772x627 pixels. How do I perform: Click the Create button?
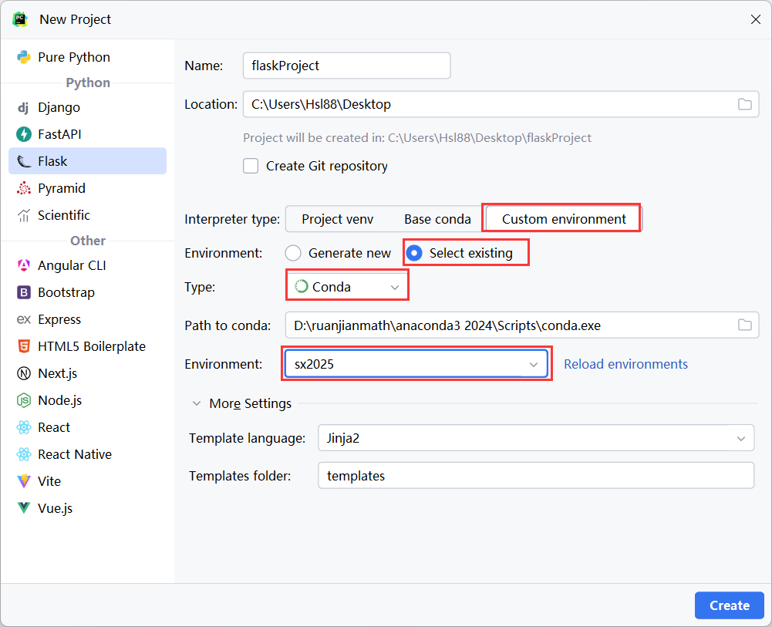click(x=729, y=605)
